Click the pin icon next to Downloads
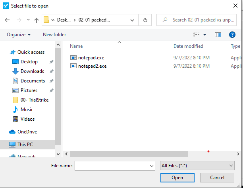Viewport: 243px width, 188px height. [52, 71]
